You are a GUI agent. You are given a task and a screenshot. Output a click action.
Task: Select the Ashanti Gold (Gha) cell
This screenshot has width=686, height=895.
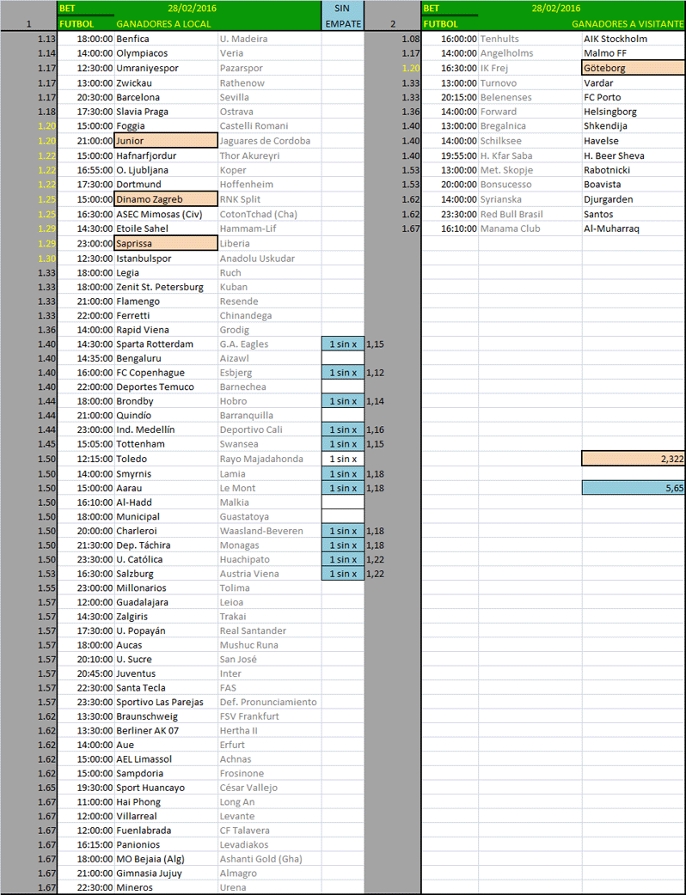[x=270, y=858]
